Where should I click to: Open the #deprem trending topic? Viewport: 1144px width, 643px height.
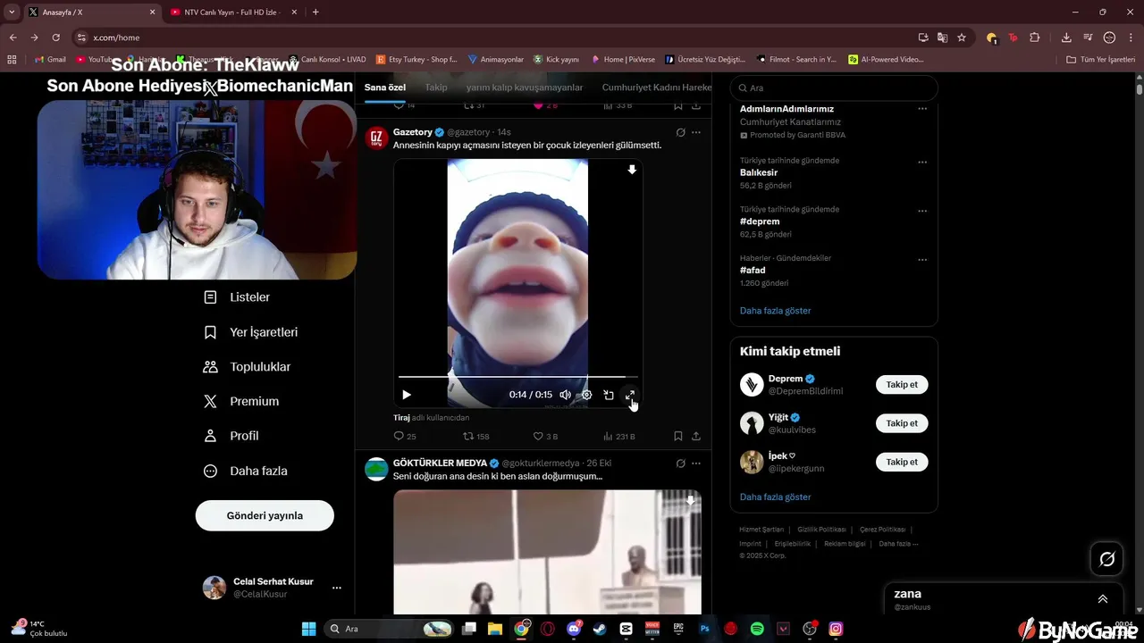pos(760,221)
